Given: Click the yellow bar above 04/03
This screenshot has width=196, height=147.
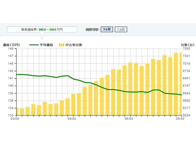Looking at the screenshot, I should click(x=73, y=104).
